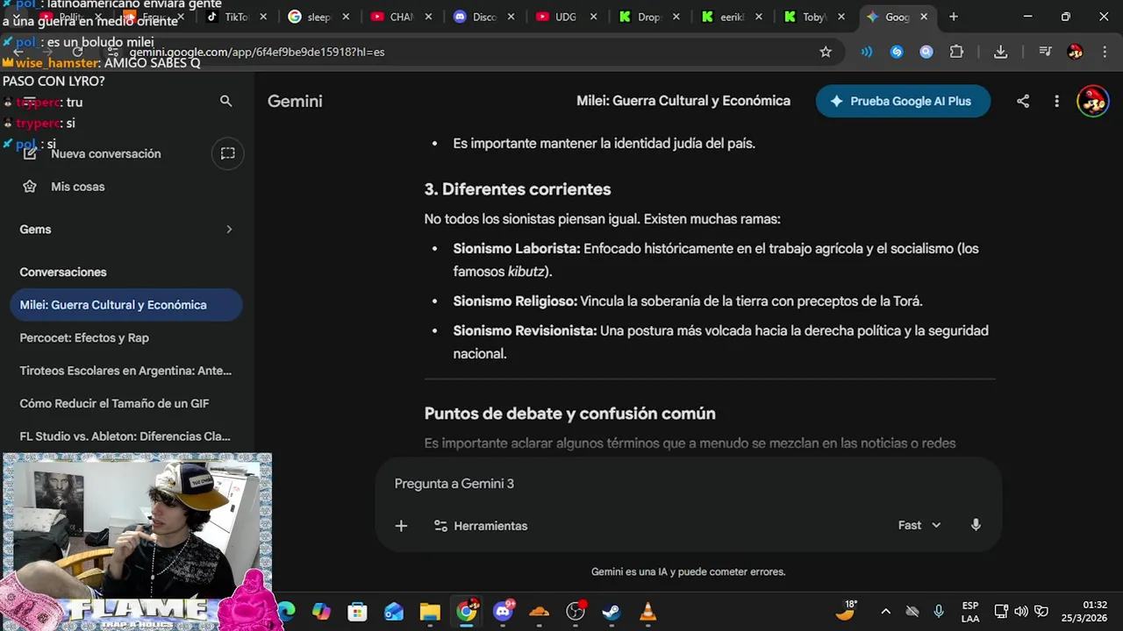Open conversation Percocet: Efectos y Rap

coord(125,337)
